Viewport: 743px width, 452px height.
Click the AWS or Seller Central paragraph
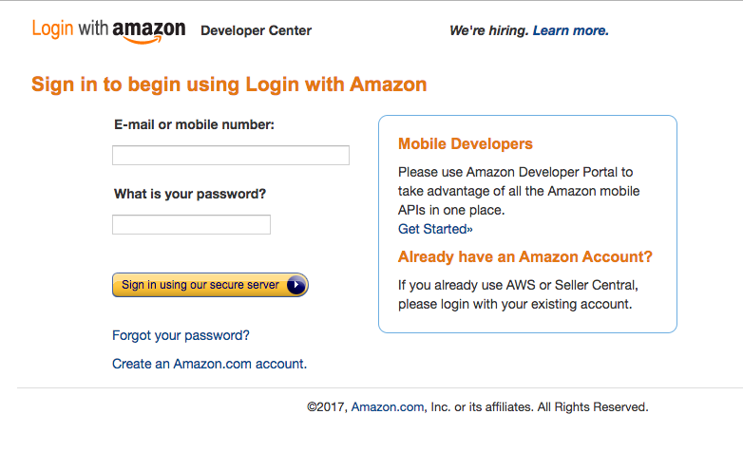[x=518, y=294]
